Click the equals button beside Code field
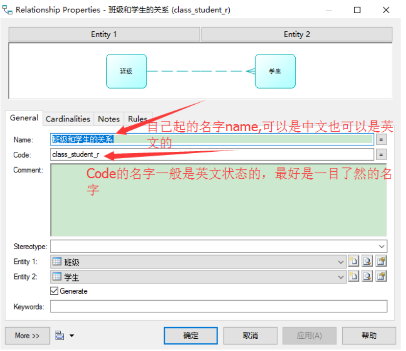 (x=381, y=155)
